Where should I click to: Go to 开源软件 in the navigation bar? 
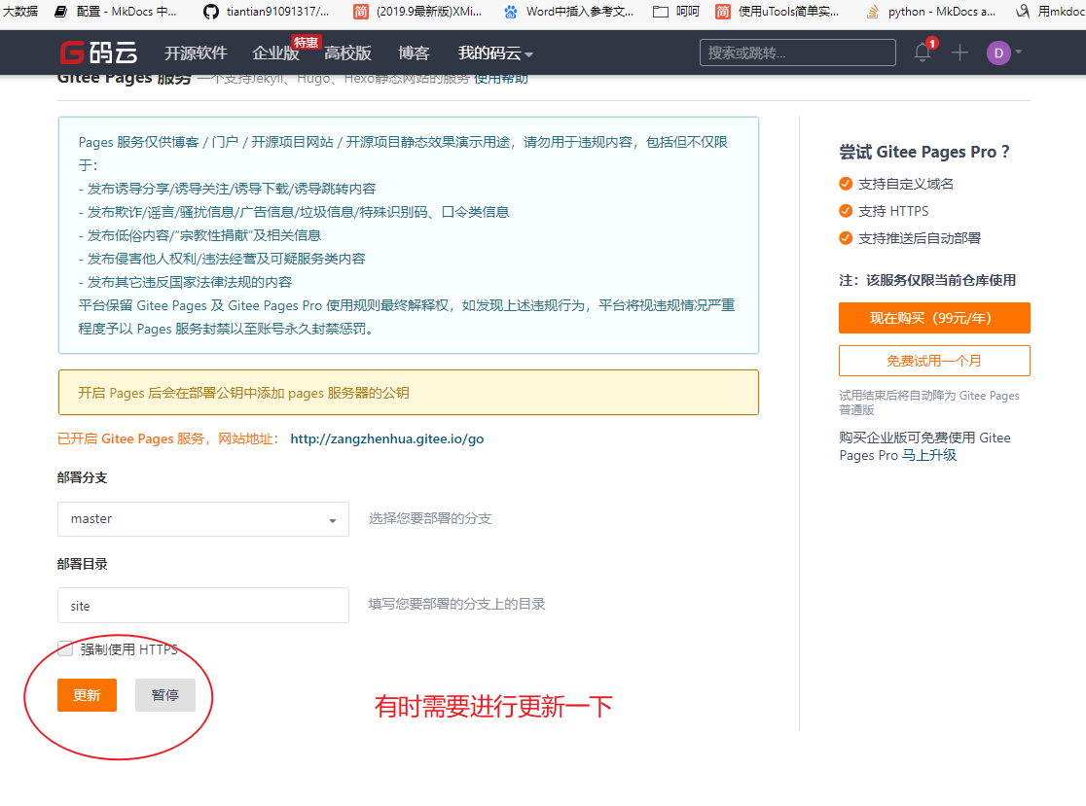click(196, 53)
